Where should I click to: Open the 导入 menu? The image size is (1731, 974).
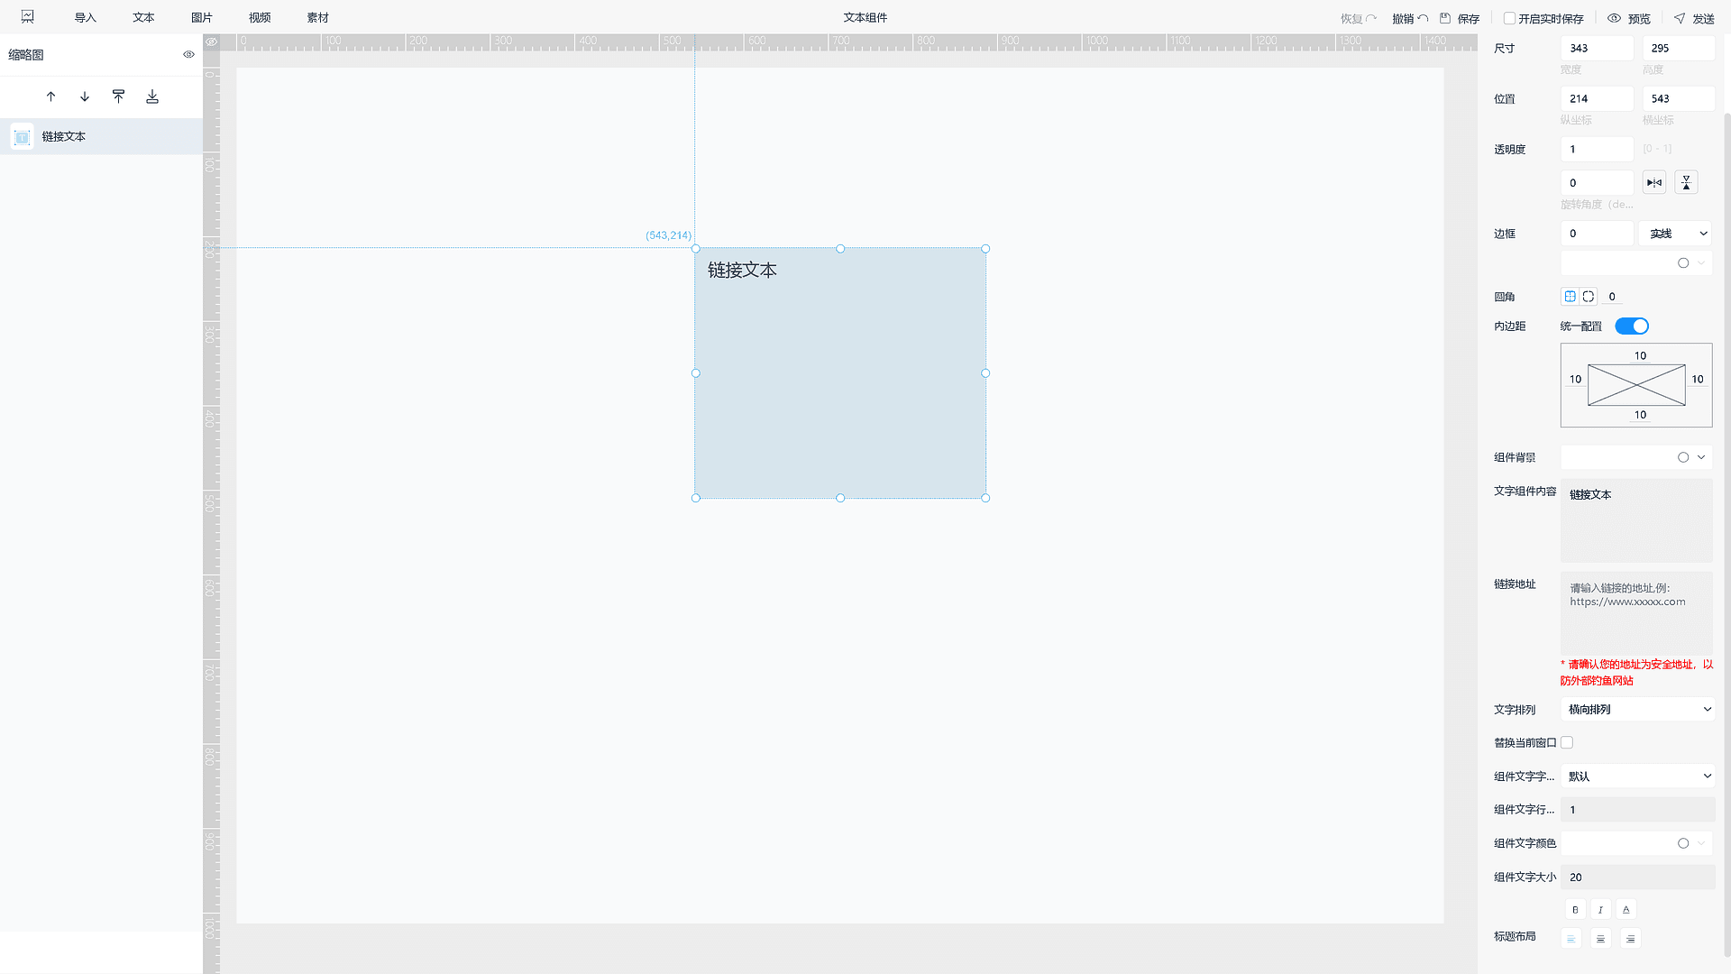[x=85, y=18]
